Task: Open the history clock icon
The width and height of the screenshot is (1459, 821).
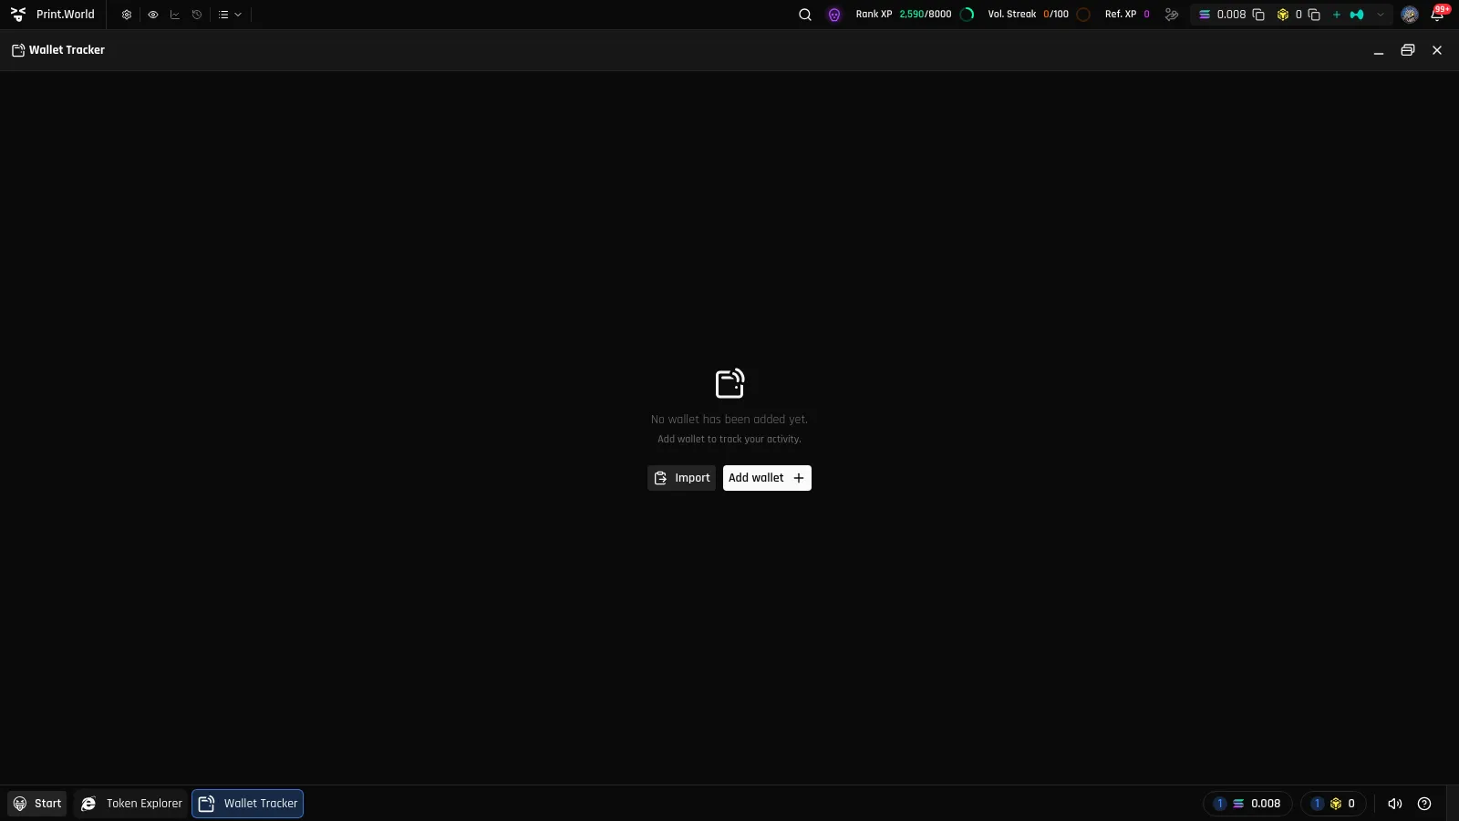Action: 197,15
